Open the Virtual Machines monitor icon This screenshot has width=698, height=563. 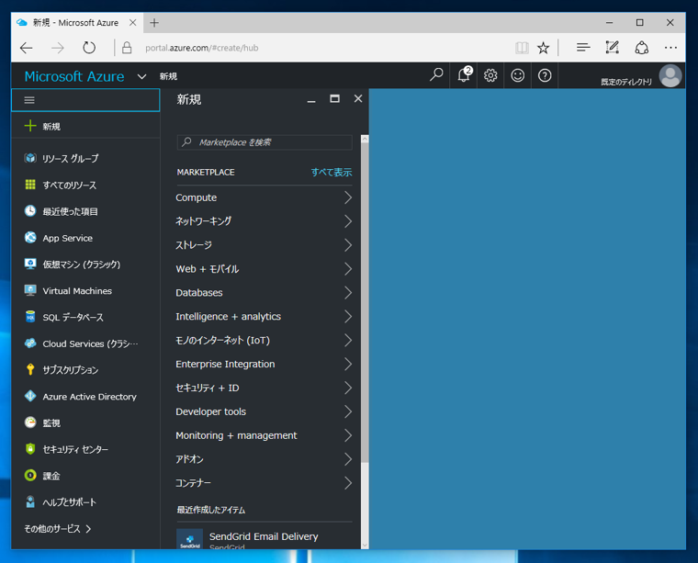pyautogui.click(x=30, y=290)
